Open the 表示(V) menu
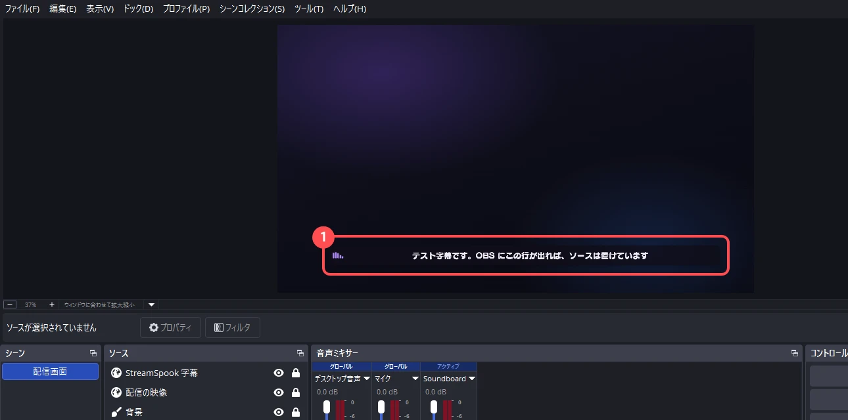Screen dimensions: 848x420 [100, 9]
